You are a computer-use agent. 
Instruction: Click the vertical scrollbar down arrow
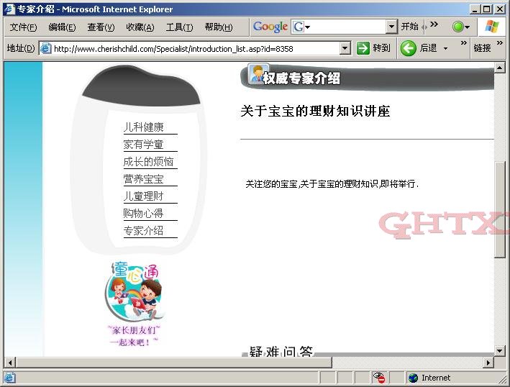pos(501,350)
